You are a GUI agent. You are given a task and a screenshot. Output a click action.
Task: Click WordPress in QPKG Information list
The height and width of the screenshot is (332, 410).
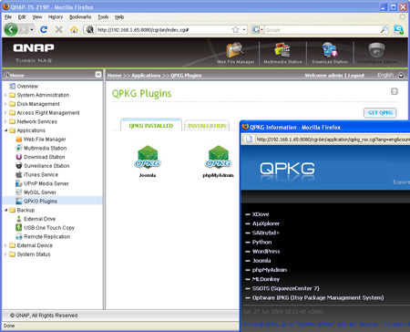[x=266, y=251]
